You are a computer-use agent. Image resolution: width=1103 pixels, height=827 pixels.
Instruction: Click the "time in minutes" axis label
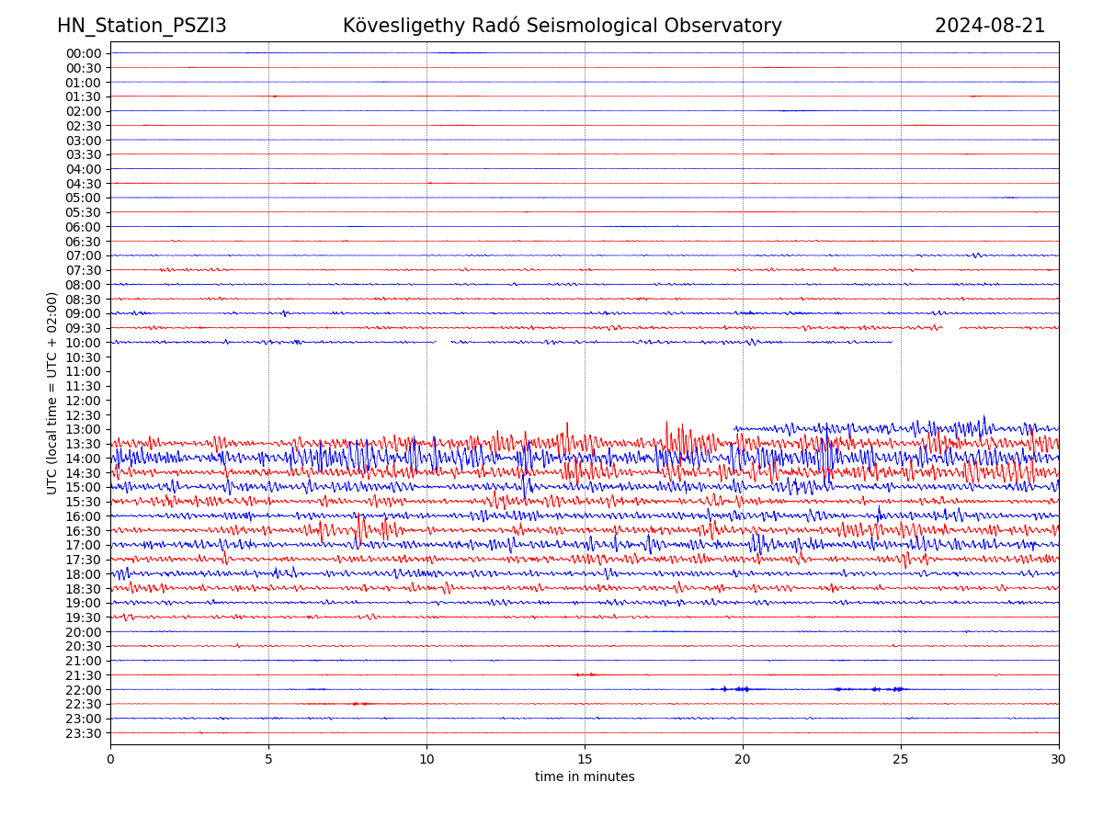(585, 777)
